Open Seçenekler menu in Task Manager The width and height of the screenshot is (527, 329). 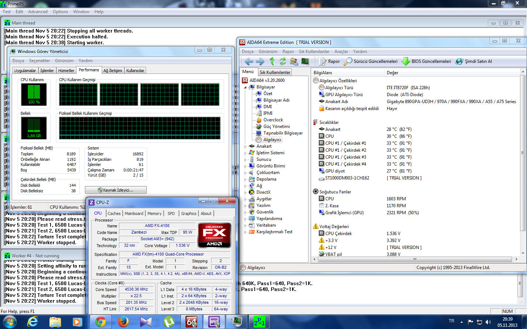40,61
